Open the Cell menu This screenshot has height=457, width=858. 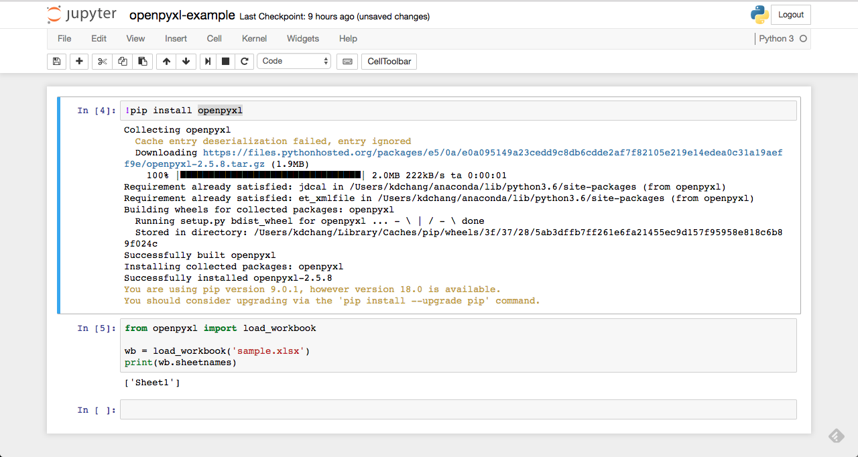click(214, 38)
